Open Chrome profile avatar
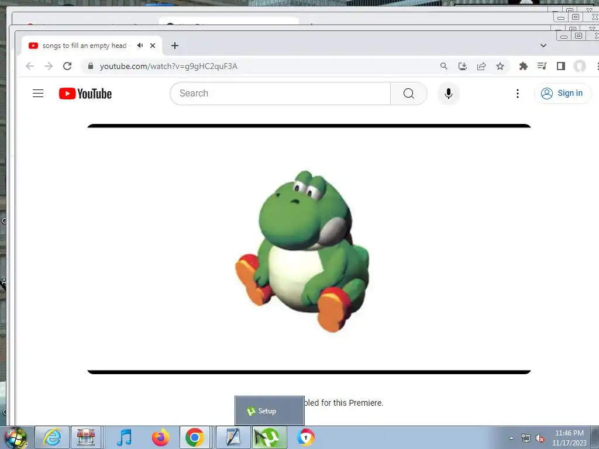Image resolution: width=599 pixels, height=449 pixels. (x=580, y=66)
